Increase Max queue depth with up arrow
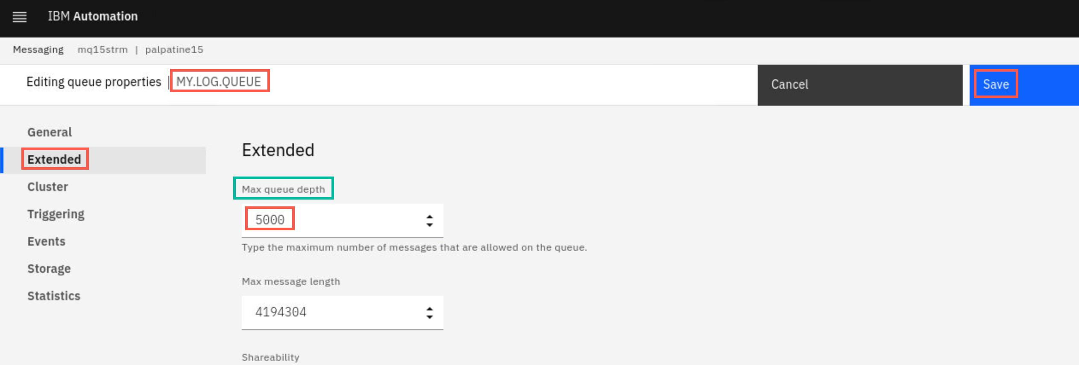1079x365 pixels. click(430, 217)
